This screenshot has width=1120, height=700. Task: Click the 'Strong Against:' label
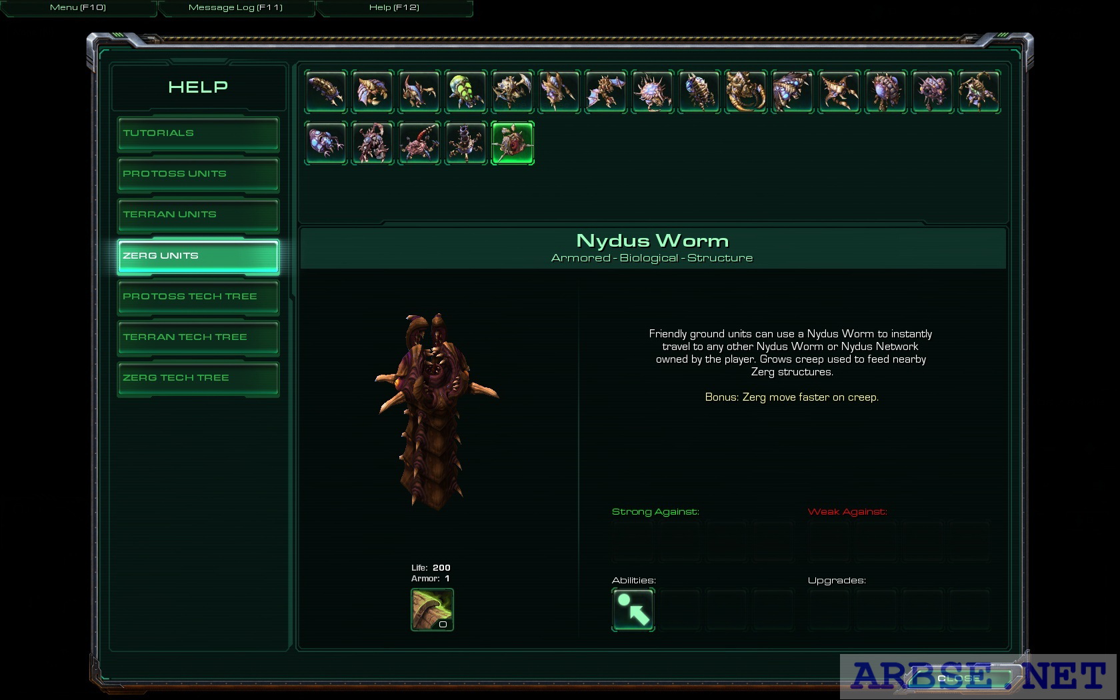tap(655, 511)
